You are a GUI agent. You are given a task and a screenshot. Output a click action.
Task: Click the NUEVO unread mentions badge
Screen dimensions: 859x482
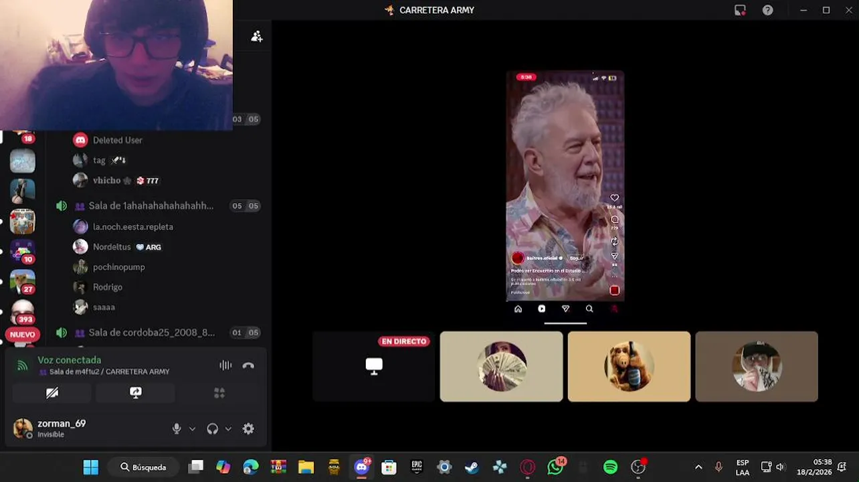coord(23,334)
